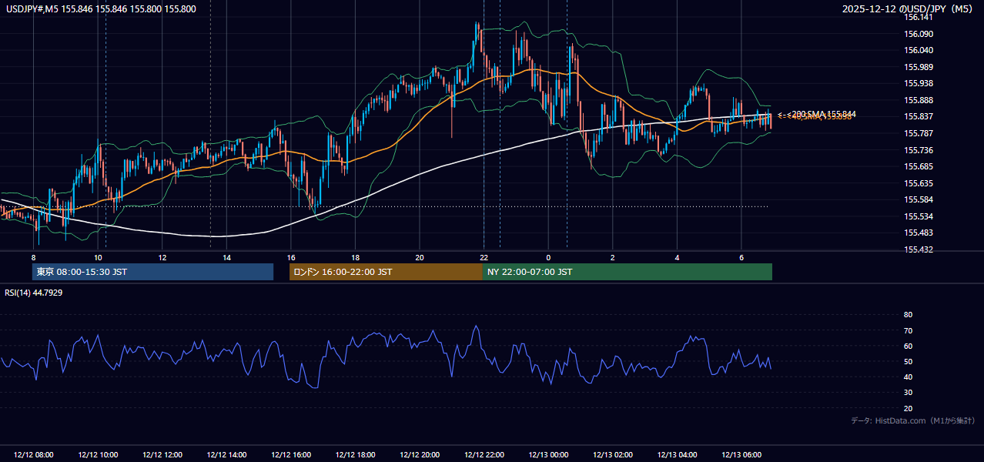Image resolution: width=984 pixels, height=462 pixels.
Task: Click hour tick 14 under the price chart
Action: [226, 257]
